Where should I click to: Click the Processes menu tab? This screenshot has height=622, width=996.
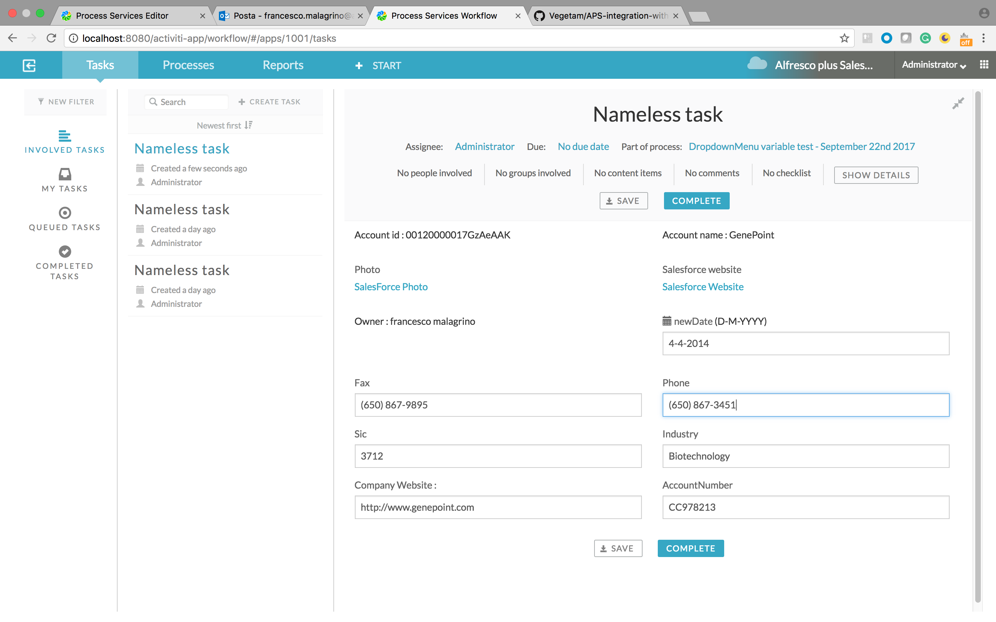coord(188,65)
